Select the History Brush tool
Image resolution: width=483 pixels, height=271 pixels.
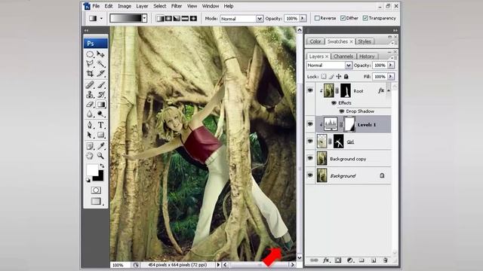pyautogui.click(x=100, y=95)
